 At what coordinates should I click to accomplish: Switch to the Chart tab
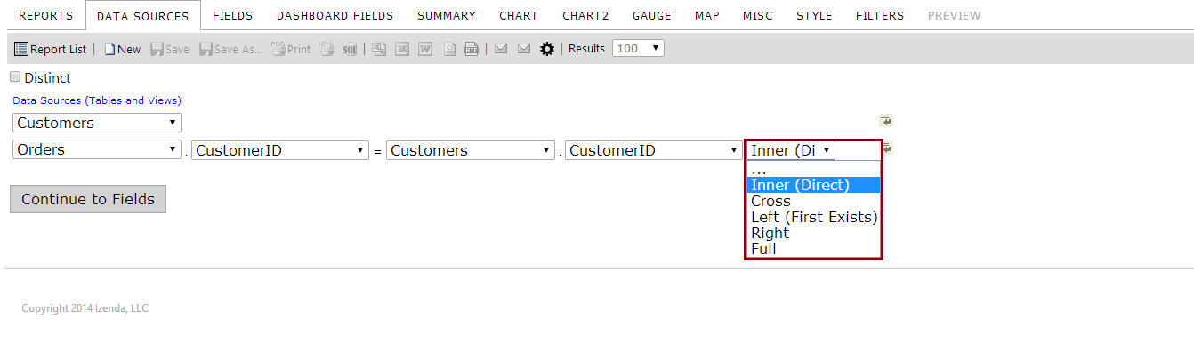click(x=519, y=15)
